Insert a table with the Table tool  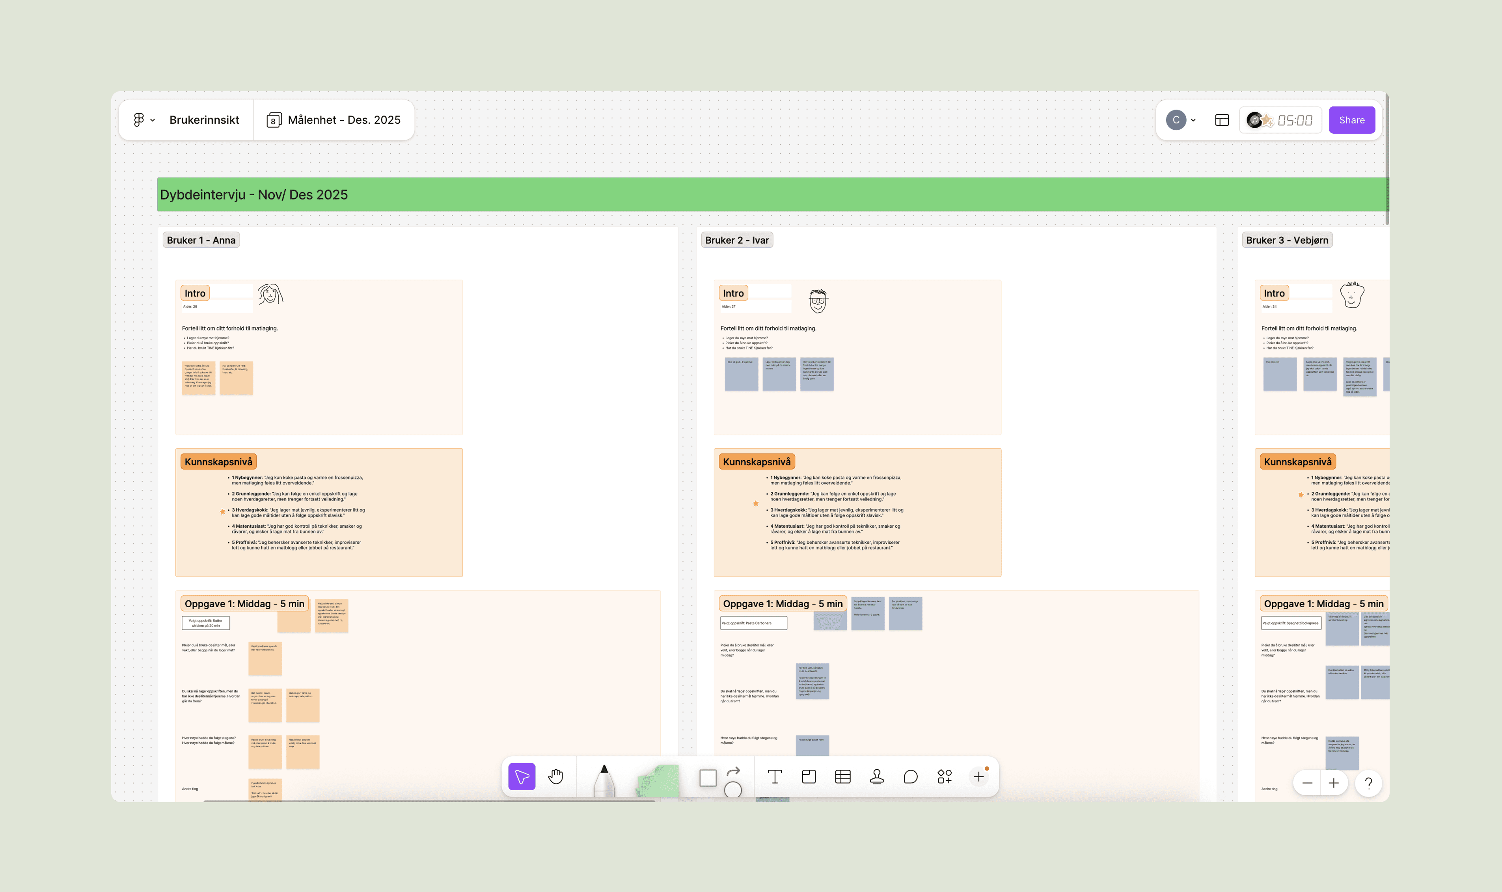pos(842,776)
